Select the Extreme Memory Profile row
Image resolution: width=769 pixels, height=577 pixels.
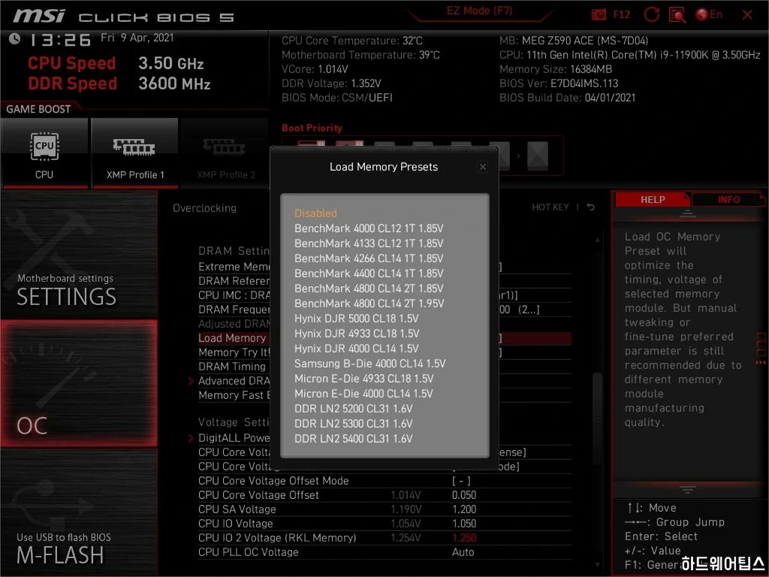tap(384, 267)
